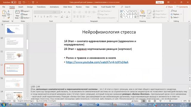Open the Select dropdown in Editing

(x=175, y=18)
